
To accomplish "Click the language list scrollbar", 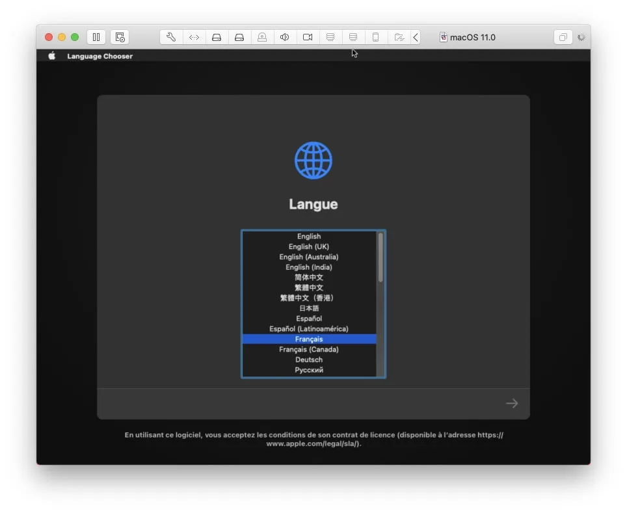I will pyautogui.click(x=380, y=257).
